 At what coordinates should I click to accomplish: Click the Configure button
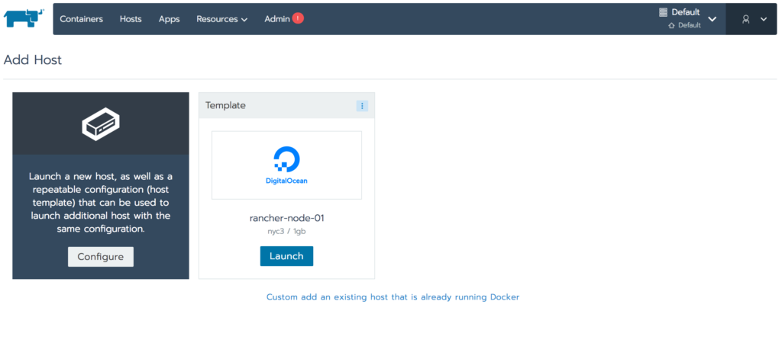click(x=101, y=257)
